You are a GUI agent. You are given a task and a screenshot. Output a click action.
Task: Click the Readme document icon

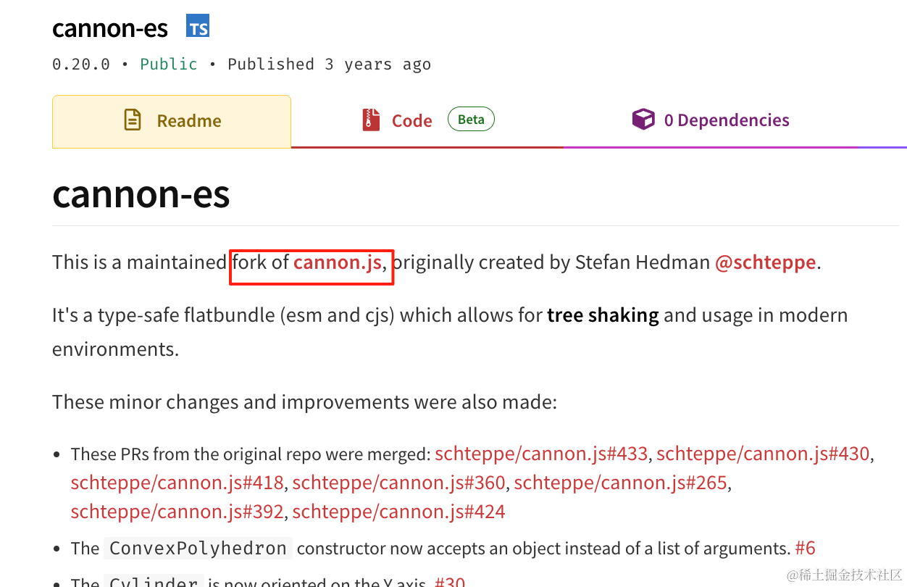[133, 120]
